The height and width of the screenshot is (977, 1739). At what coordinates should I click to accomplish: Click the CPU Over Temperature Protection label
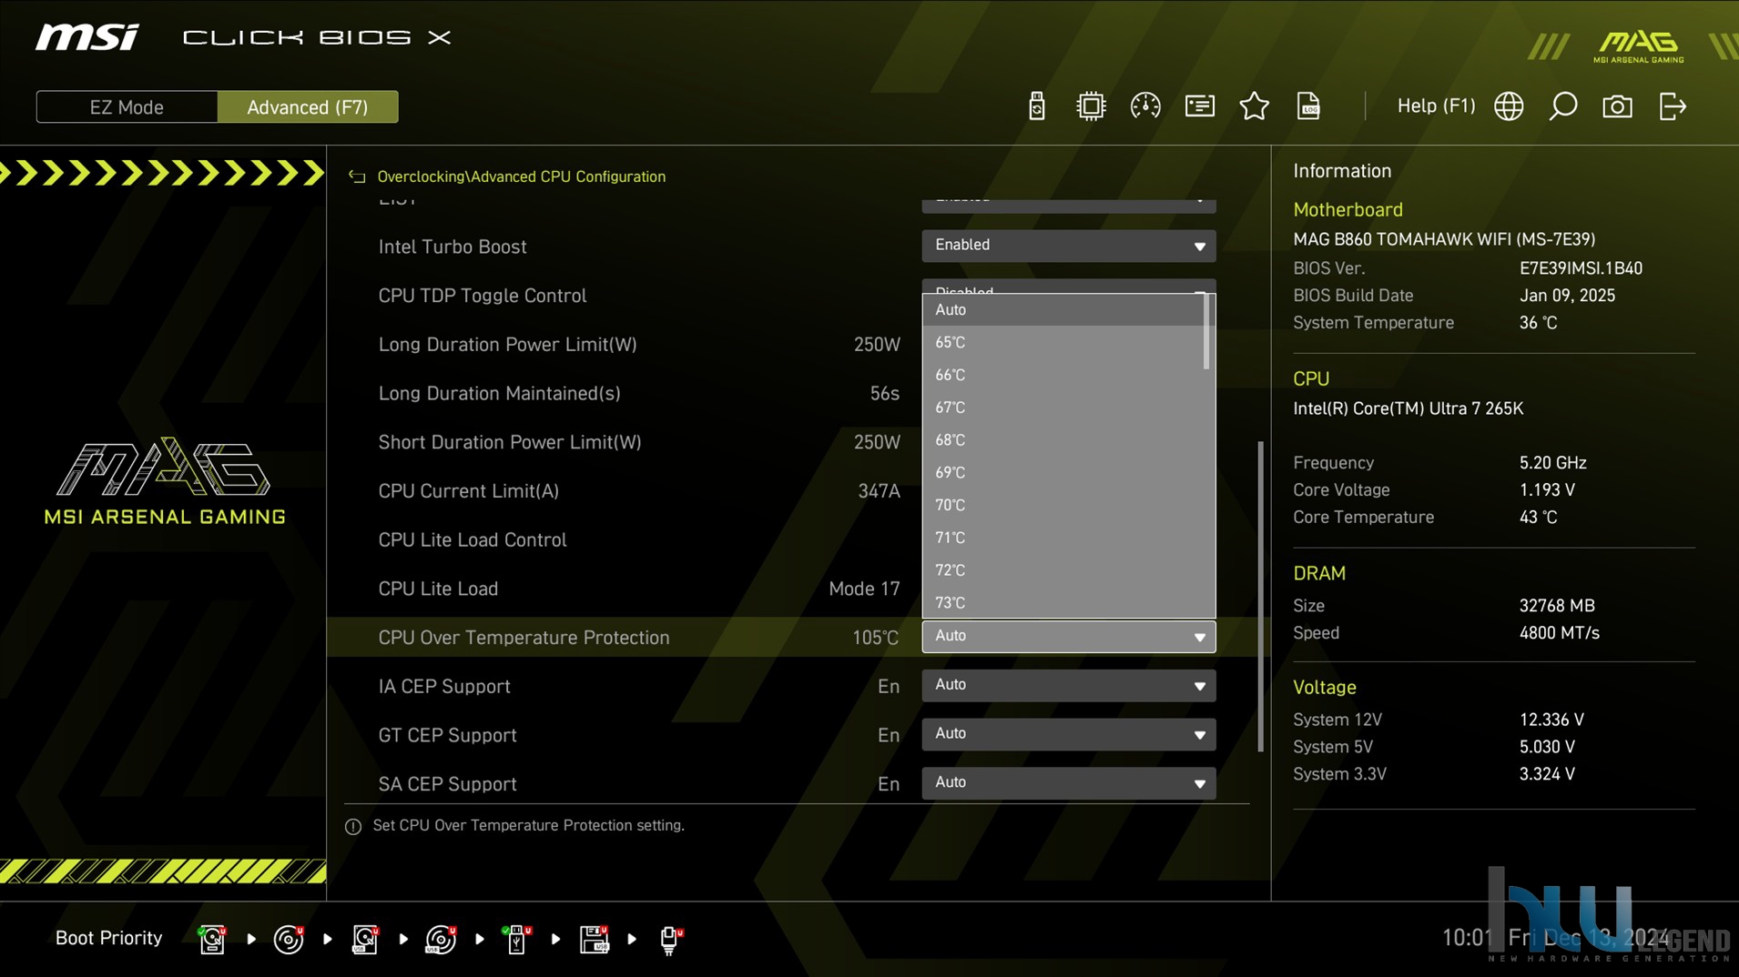point(524,638)
